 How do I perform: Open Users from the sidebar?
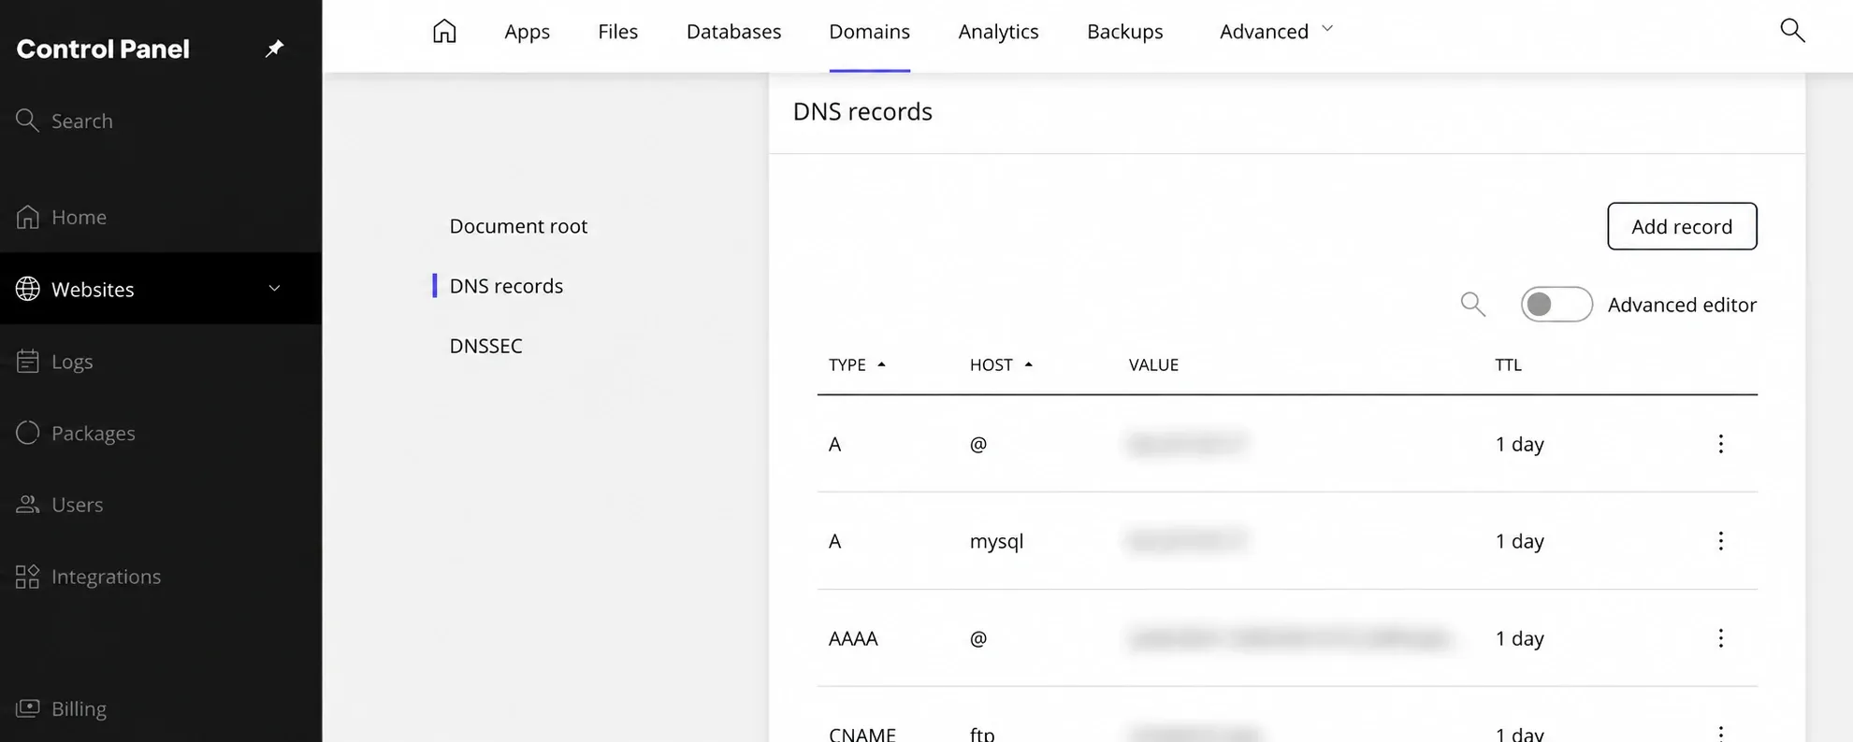(77, 505)
